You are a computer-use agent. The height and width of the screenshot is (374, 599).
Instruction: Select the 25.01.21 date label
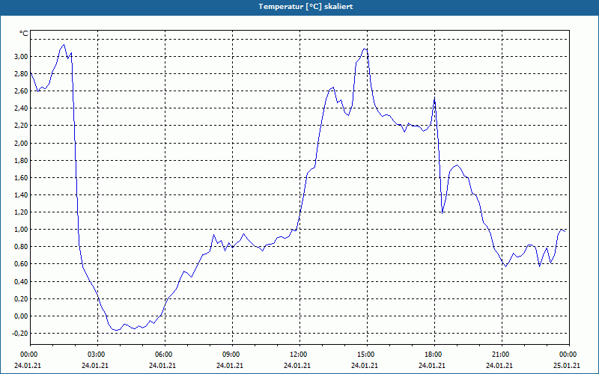(x=567, y=365)
